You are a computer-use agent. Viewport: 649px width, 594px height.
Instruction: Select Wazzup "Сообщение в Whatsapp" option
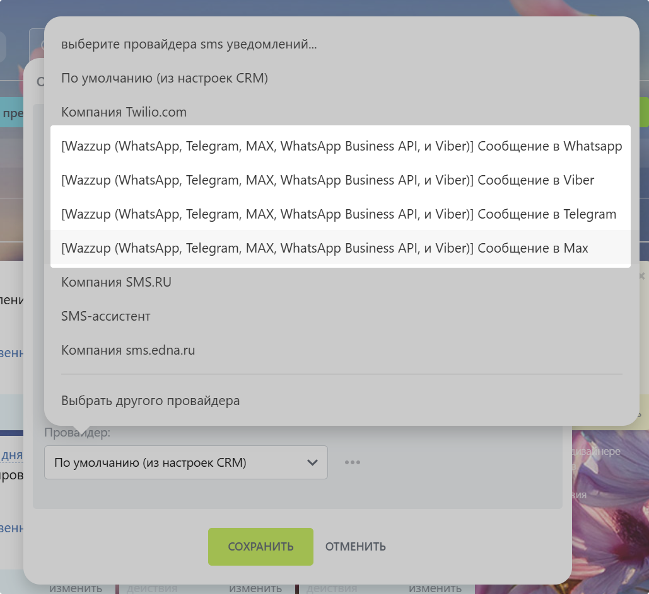coord(341,146)
